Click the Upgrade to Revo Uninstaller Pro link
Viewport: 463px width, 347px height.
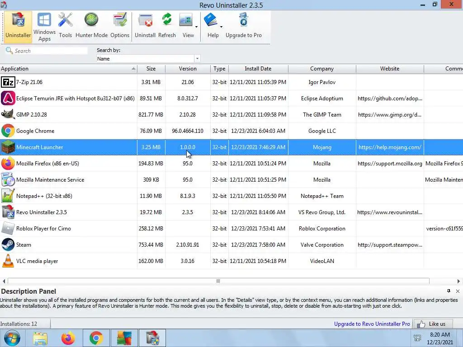coord(372,324)
